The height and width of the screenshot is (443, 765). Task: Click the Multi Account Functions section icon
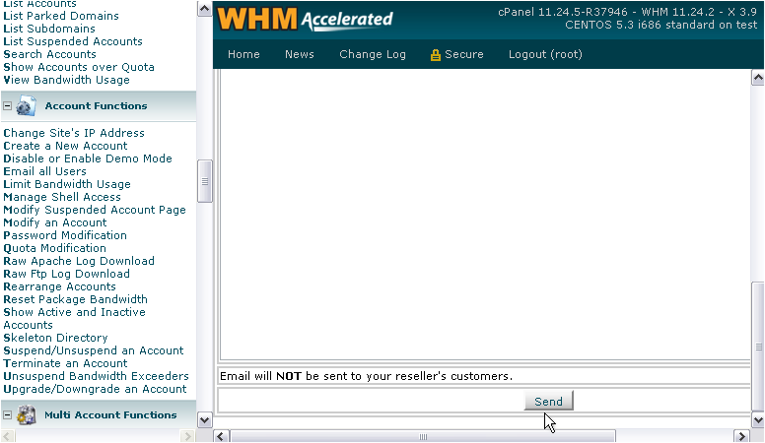pyautogui.click(x=27, y=415)
